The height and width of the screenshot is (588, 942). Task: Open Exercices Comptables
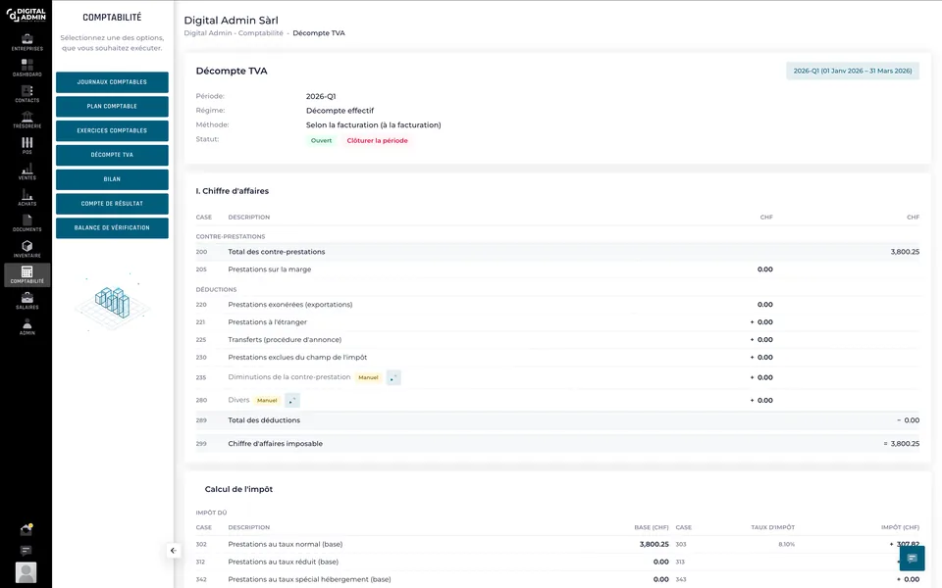[112, 130]
